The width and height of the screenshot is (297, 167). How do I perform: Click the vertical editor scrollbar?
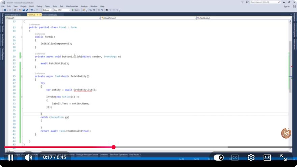coord(290,67)
